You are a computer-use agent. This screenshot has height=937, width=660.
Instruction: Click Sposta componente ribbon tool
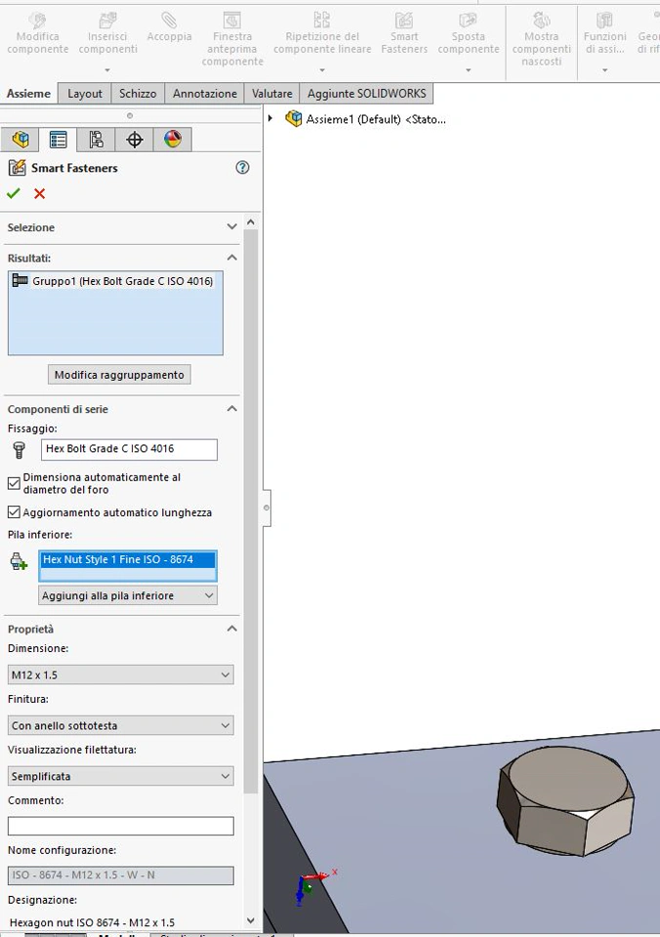[x=468, y=33]
